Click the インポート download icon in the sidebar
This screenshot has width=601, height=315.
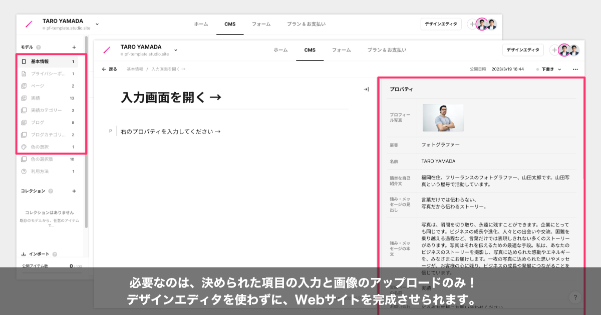[24, 254]
